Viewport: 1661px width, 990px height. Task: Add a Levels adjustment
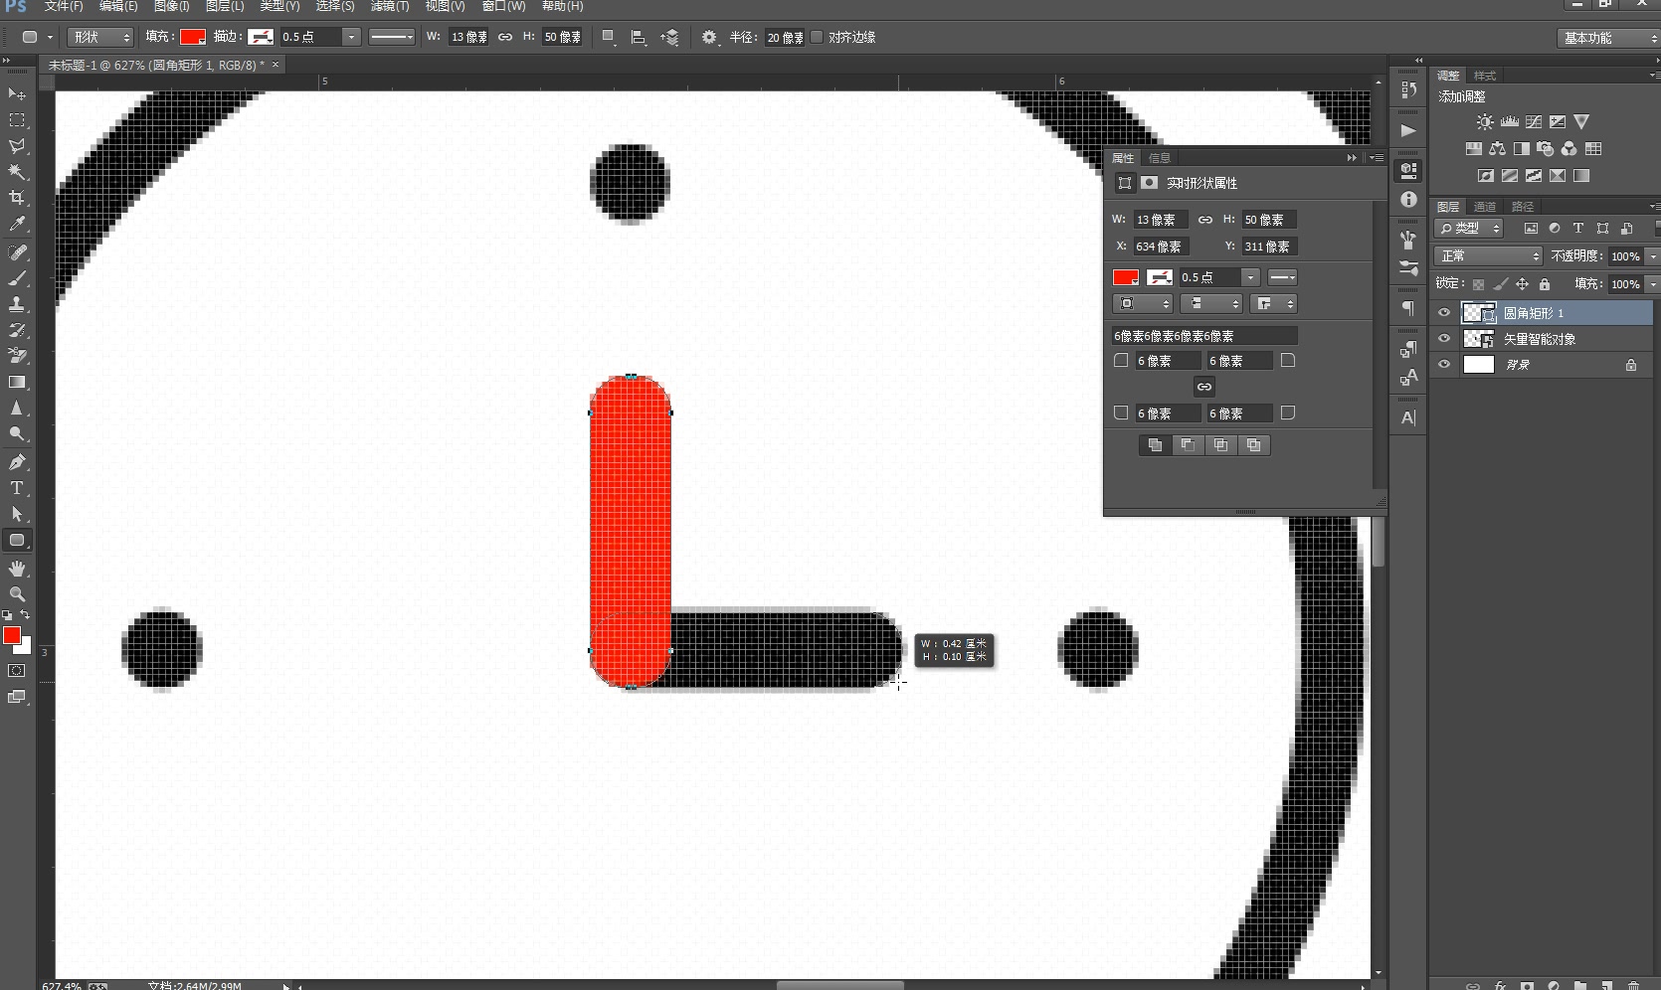pos(1510,122)
